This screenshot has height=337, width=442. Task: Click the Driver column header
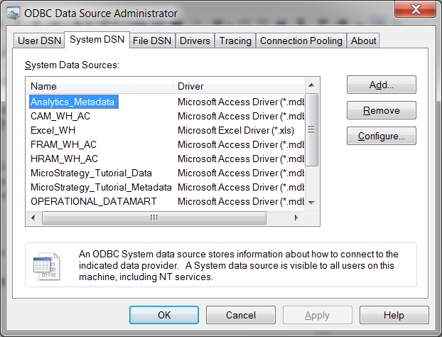239,86
